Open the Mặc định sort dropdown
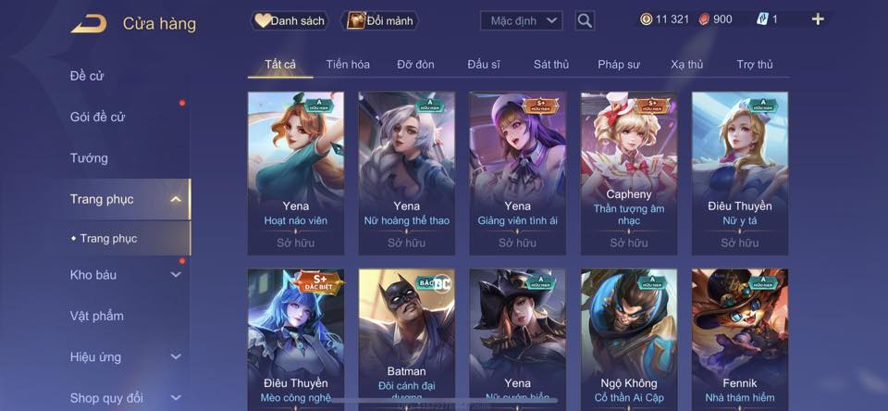888x411 pixels. click(521, 21)
